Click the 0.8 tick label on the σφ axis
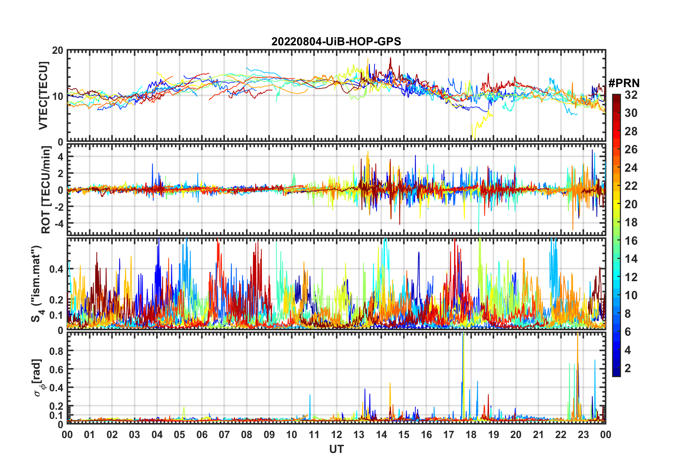The height and width of the screenshot is (471, 673). point(57,351)
